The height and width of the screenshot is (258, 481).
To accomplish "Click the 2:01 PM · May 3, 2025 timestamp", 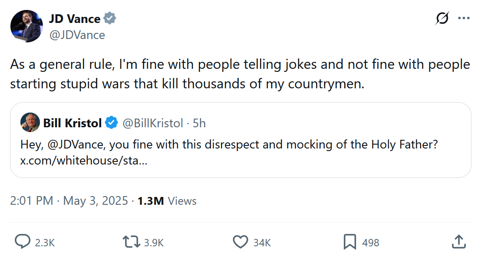I will click(x=69, y=201).
